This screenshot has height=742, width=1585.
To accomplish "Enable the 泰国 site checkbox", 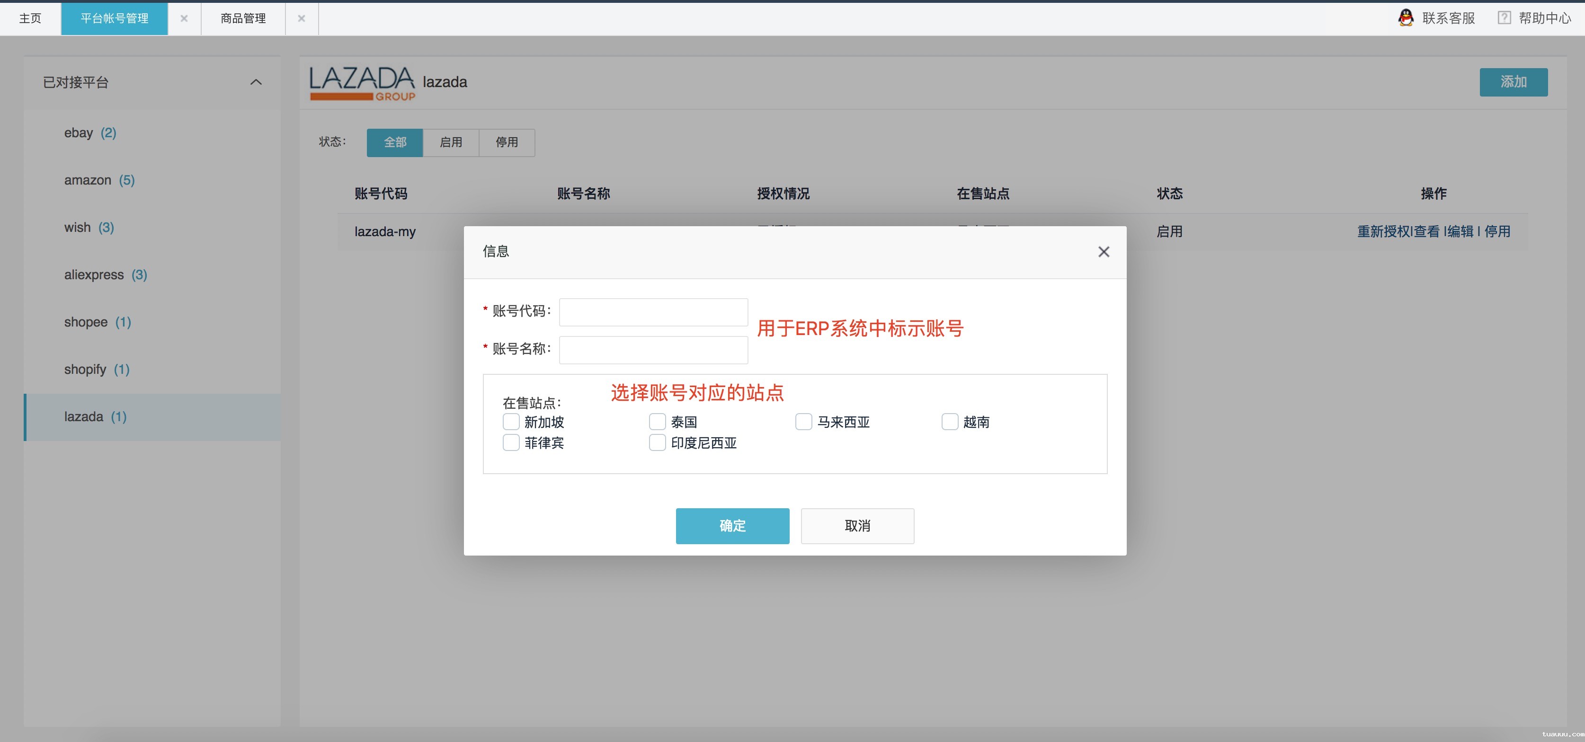I will coord(657,422).
